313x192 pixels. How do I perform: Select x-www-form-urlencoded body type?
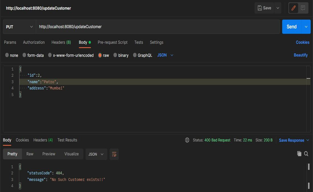71,55
